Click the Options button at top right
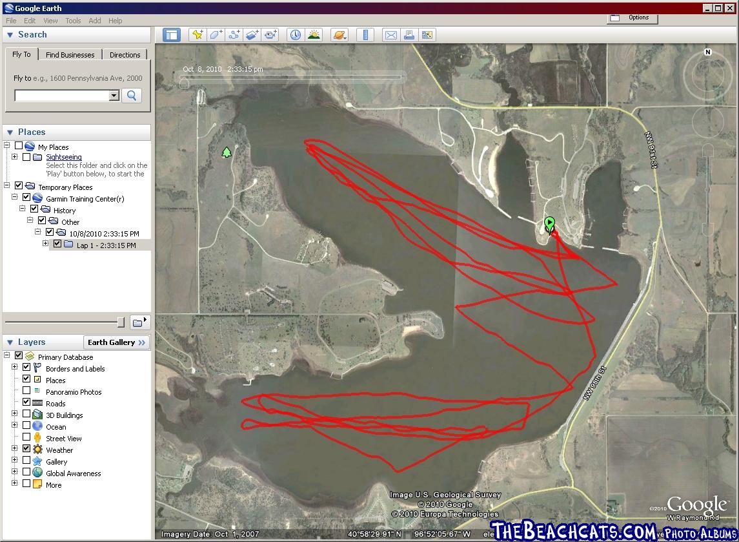The width and height of the screenshot is (739, 542). (x=633, y=18)
